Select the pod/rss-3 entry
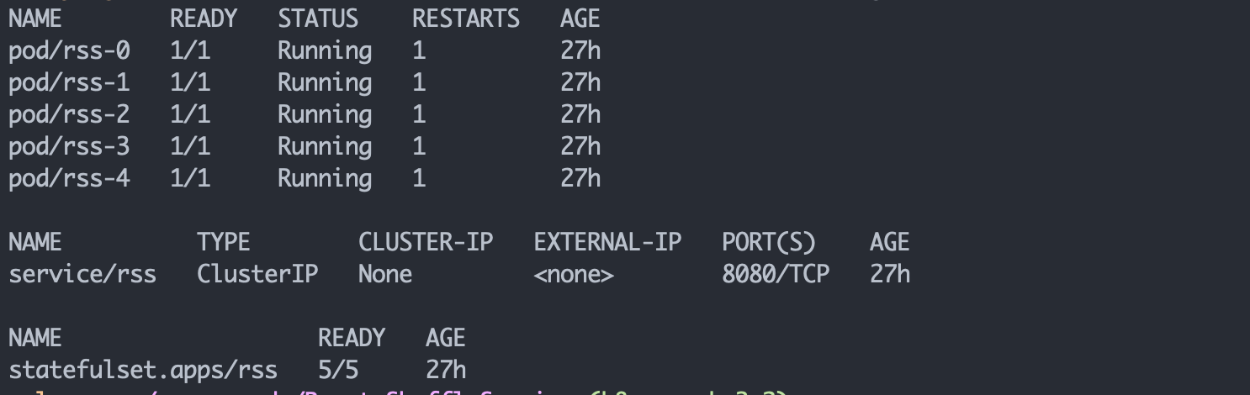The height and width of the screenshot is (395, 1250). [69, 147]
